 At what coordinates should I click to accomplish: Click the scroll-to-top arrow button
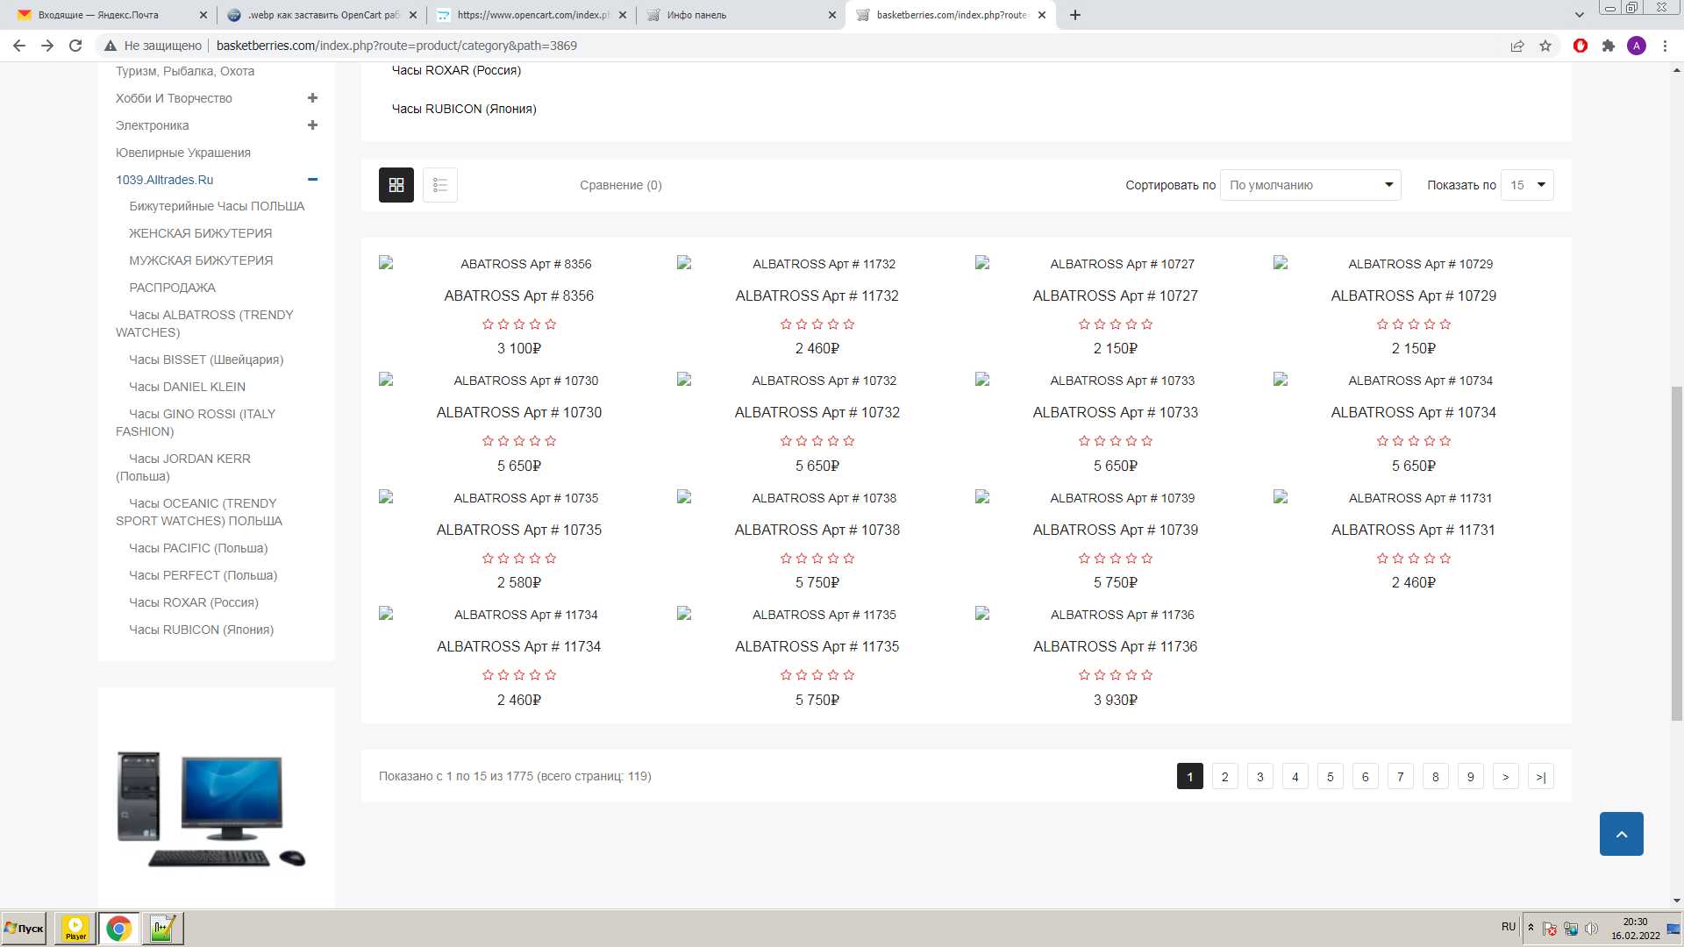(1622, 834)
